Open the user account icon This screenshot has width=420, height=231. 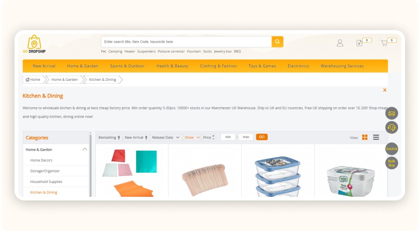click(x=340, y=43)
